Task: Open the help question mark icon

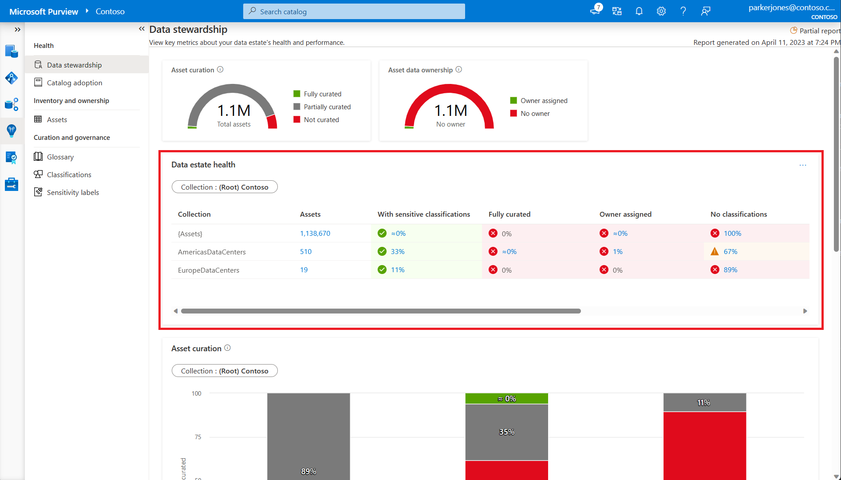Action: 683,11
